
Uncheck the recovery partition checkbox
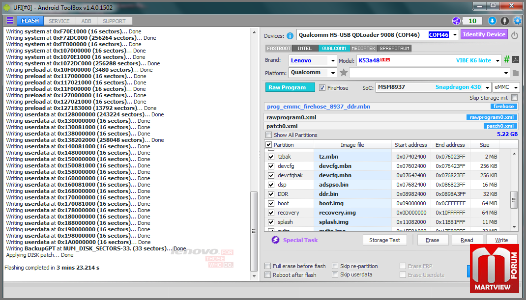[271, 213]
